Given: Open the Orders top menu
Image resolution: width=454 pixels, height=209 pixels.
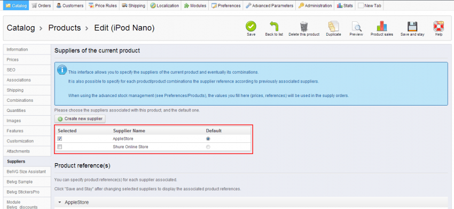Looking at the screenshot, I should coord(41,5).
